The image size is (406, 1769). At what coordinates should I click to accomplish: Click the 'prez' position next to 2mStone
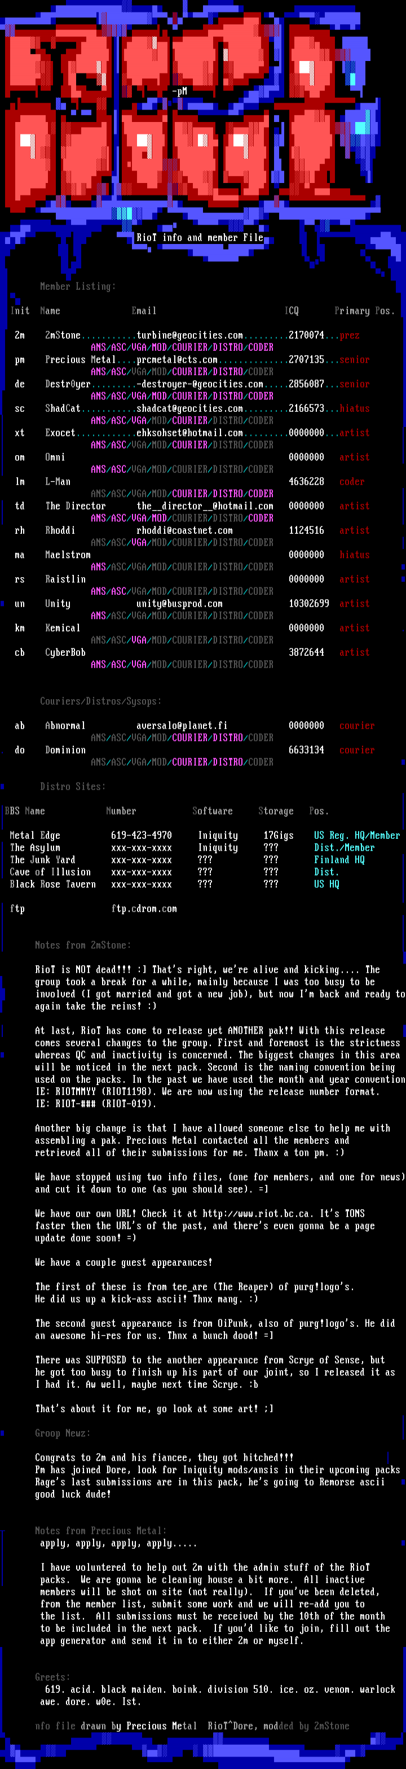(349, 335)
